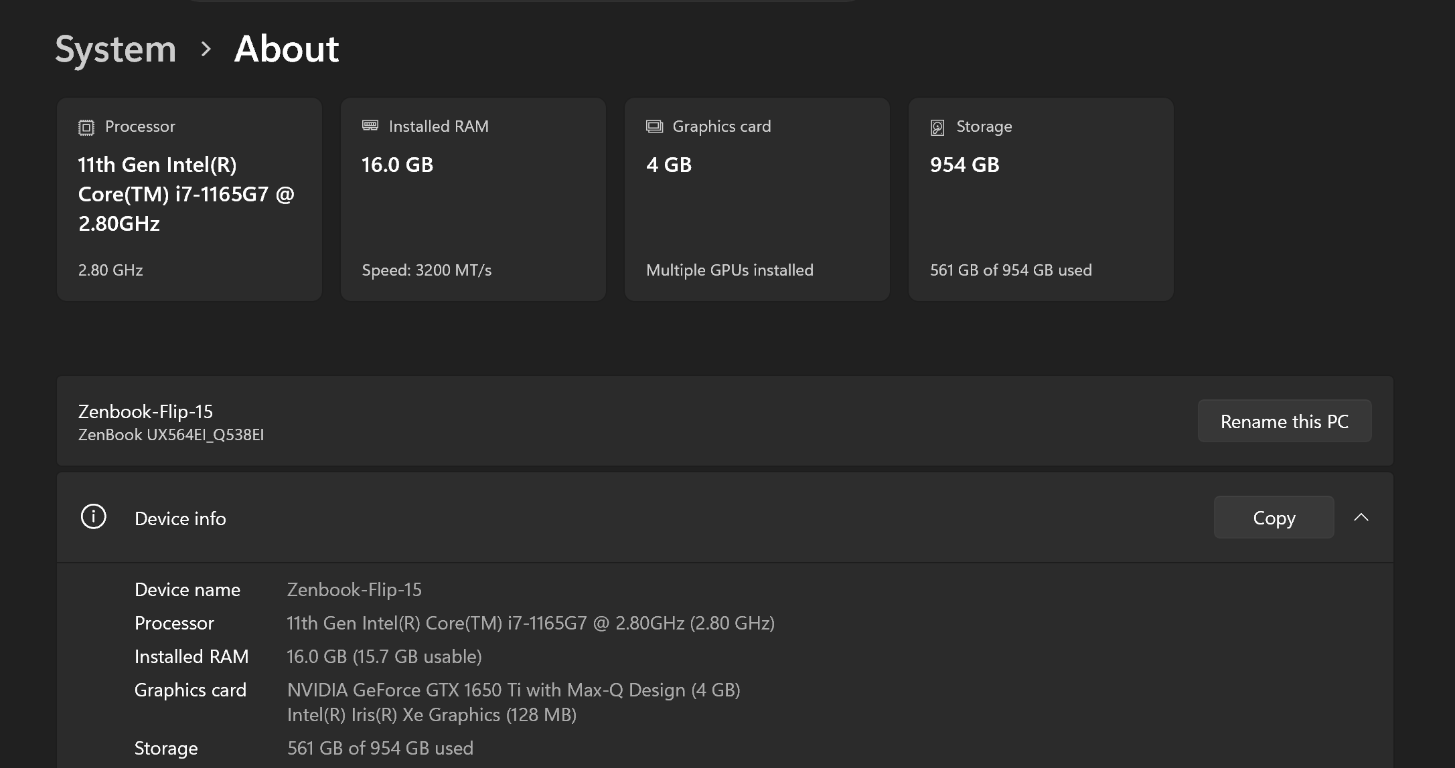The height and width of the screenshot is (768, 1455).
Task: Select the "ZenBook UX564EI_Q538EI" model text
Action: pyautogui.click(x=171, y=435)
